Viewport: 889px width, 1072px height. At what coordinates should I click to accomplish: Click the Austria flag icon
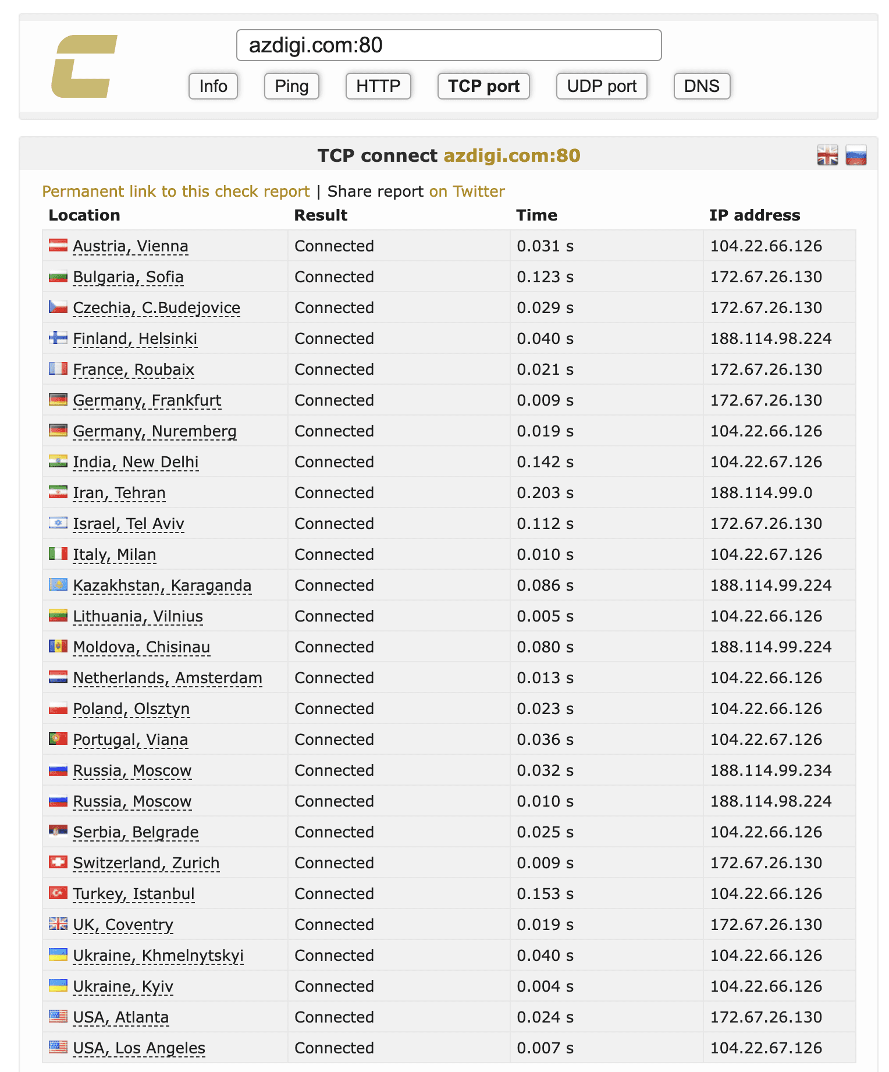click(58, 246)
